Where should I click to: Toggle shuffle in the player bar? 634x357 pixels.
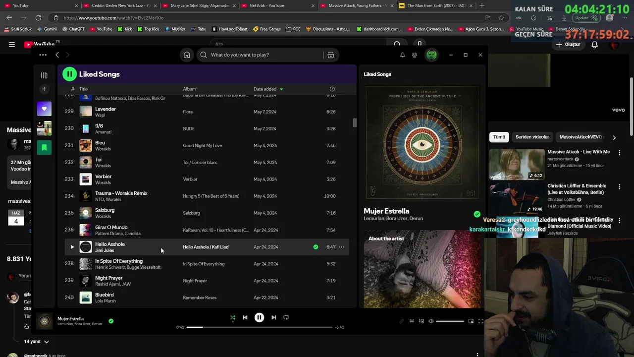(233, 317)
